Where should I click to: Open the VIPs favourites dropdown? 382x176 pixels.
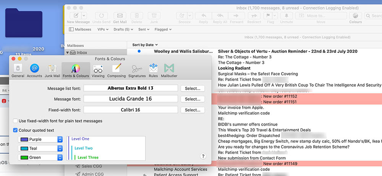(x=103, y=29)
